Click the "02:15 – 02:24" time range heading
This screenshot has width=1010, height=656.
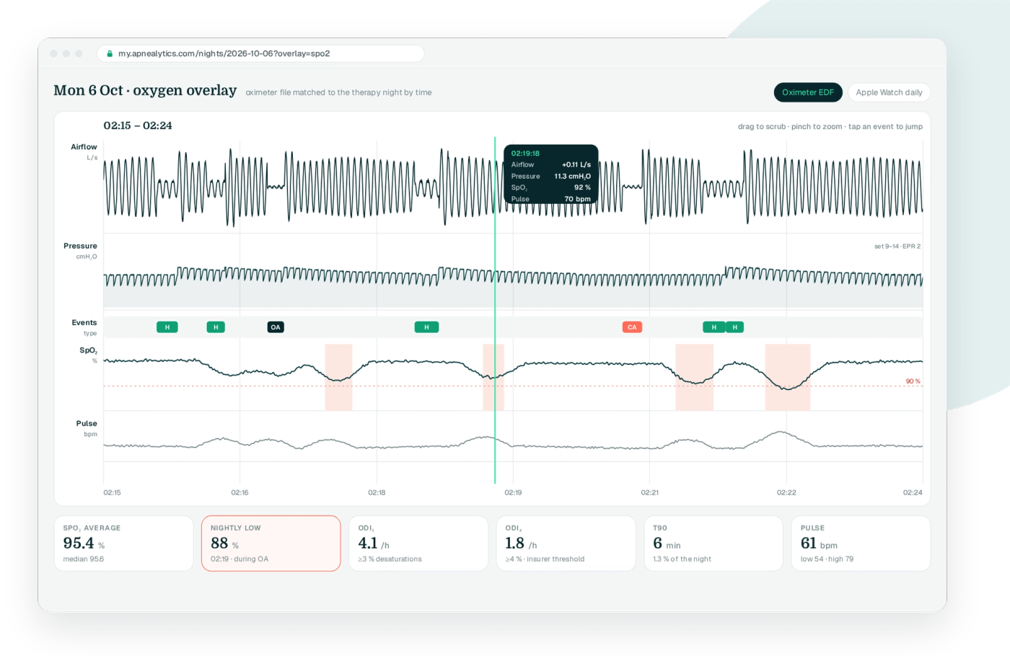pyautogui.click(x=138, y=125)
